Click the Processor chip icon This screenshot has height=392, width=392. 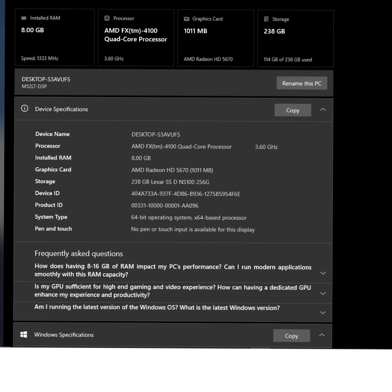point(107,18)
